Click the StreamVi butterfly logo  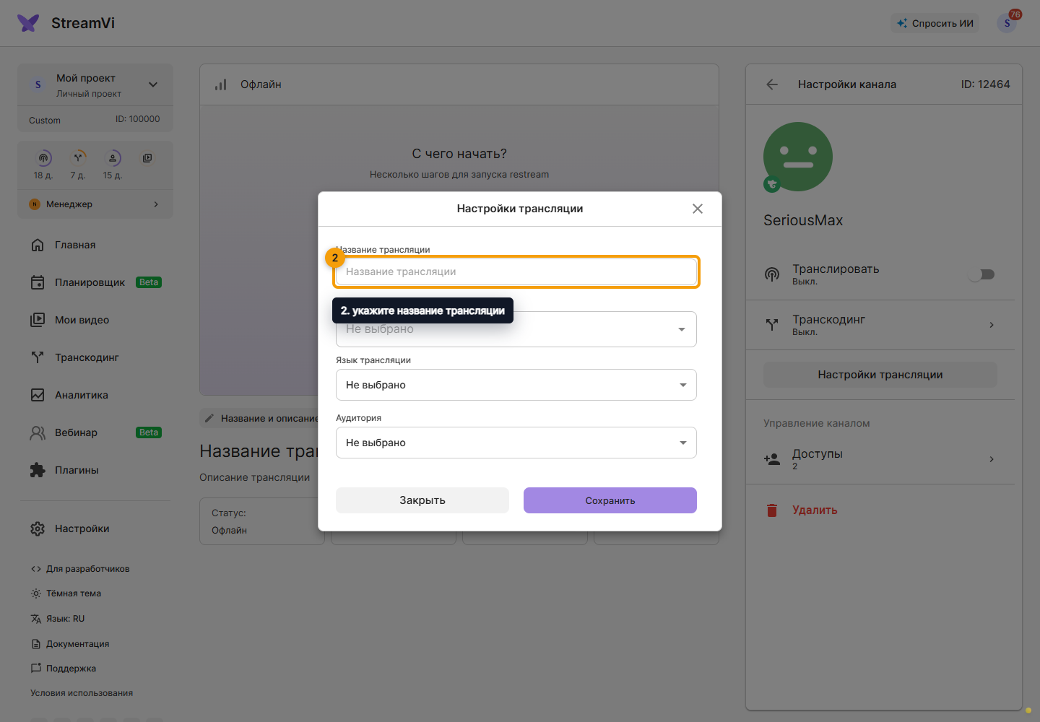coord(28,23)
